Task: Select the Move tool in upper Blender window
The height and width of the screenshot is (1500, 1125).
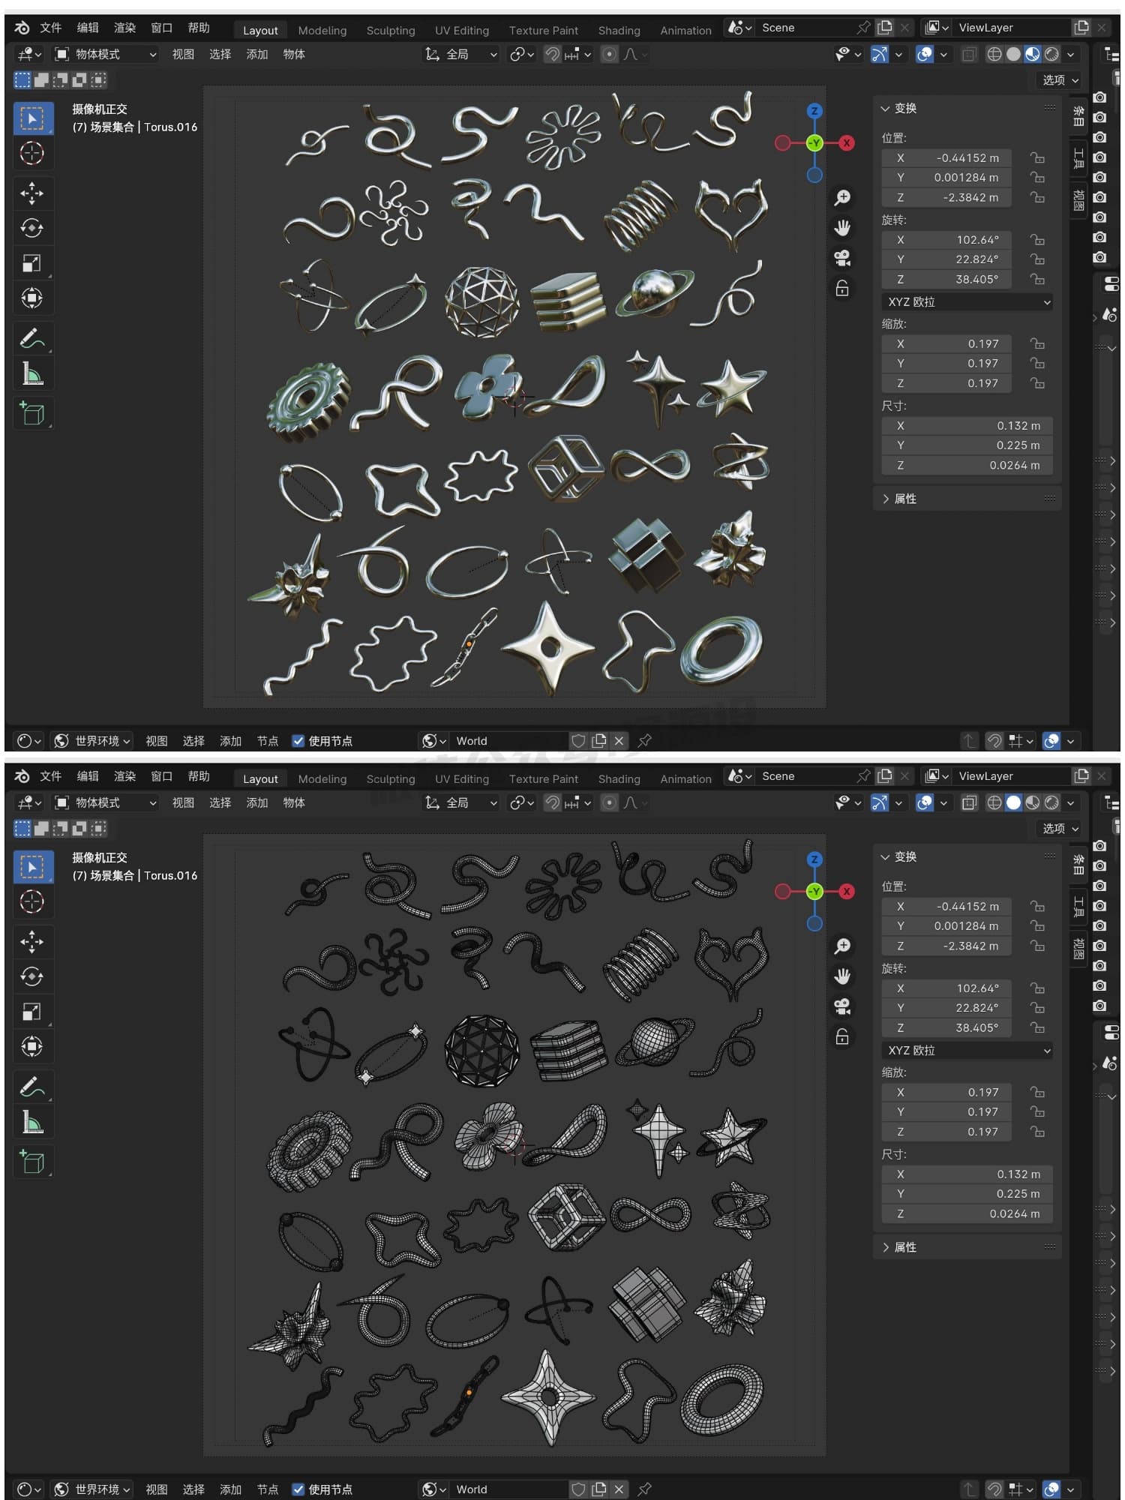Action: click(x=32, y=193)
